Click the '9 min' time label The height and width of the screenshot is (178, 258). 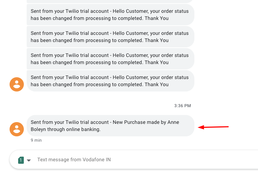36,140
